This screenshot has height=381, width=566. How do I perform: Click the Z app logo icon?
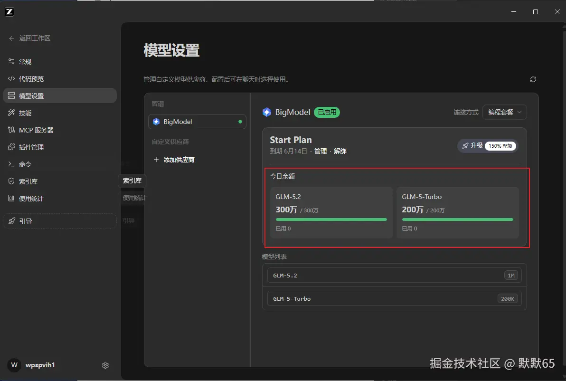[9, 12]
